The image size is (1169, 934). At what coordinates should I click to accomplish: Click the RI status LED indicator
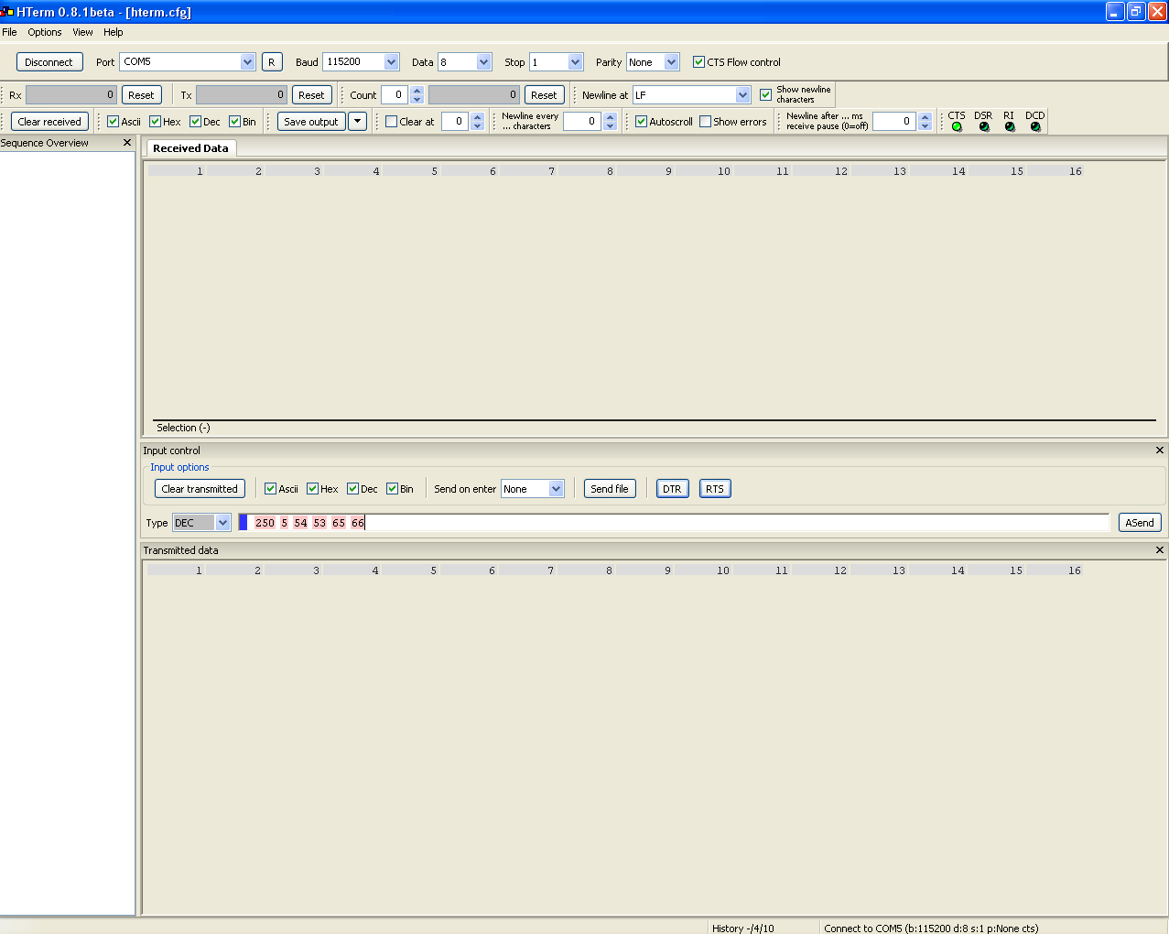[1010, 126]
